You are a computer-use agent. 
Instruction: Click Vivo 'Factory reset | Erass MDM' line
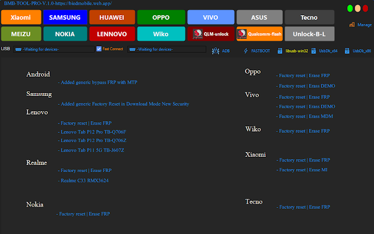pyautogui.click(x=304, y=116)
